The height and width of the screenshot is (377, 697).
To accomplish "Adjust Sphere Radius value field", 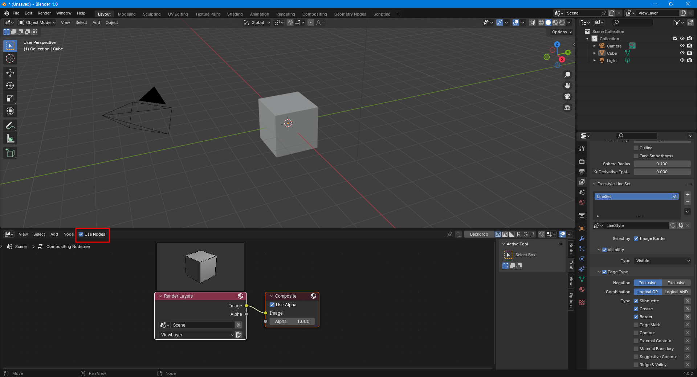I will point(662,164).
